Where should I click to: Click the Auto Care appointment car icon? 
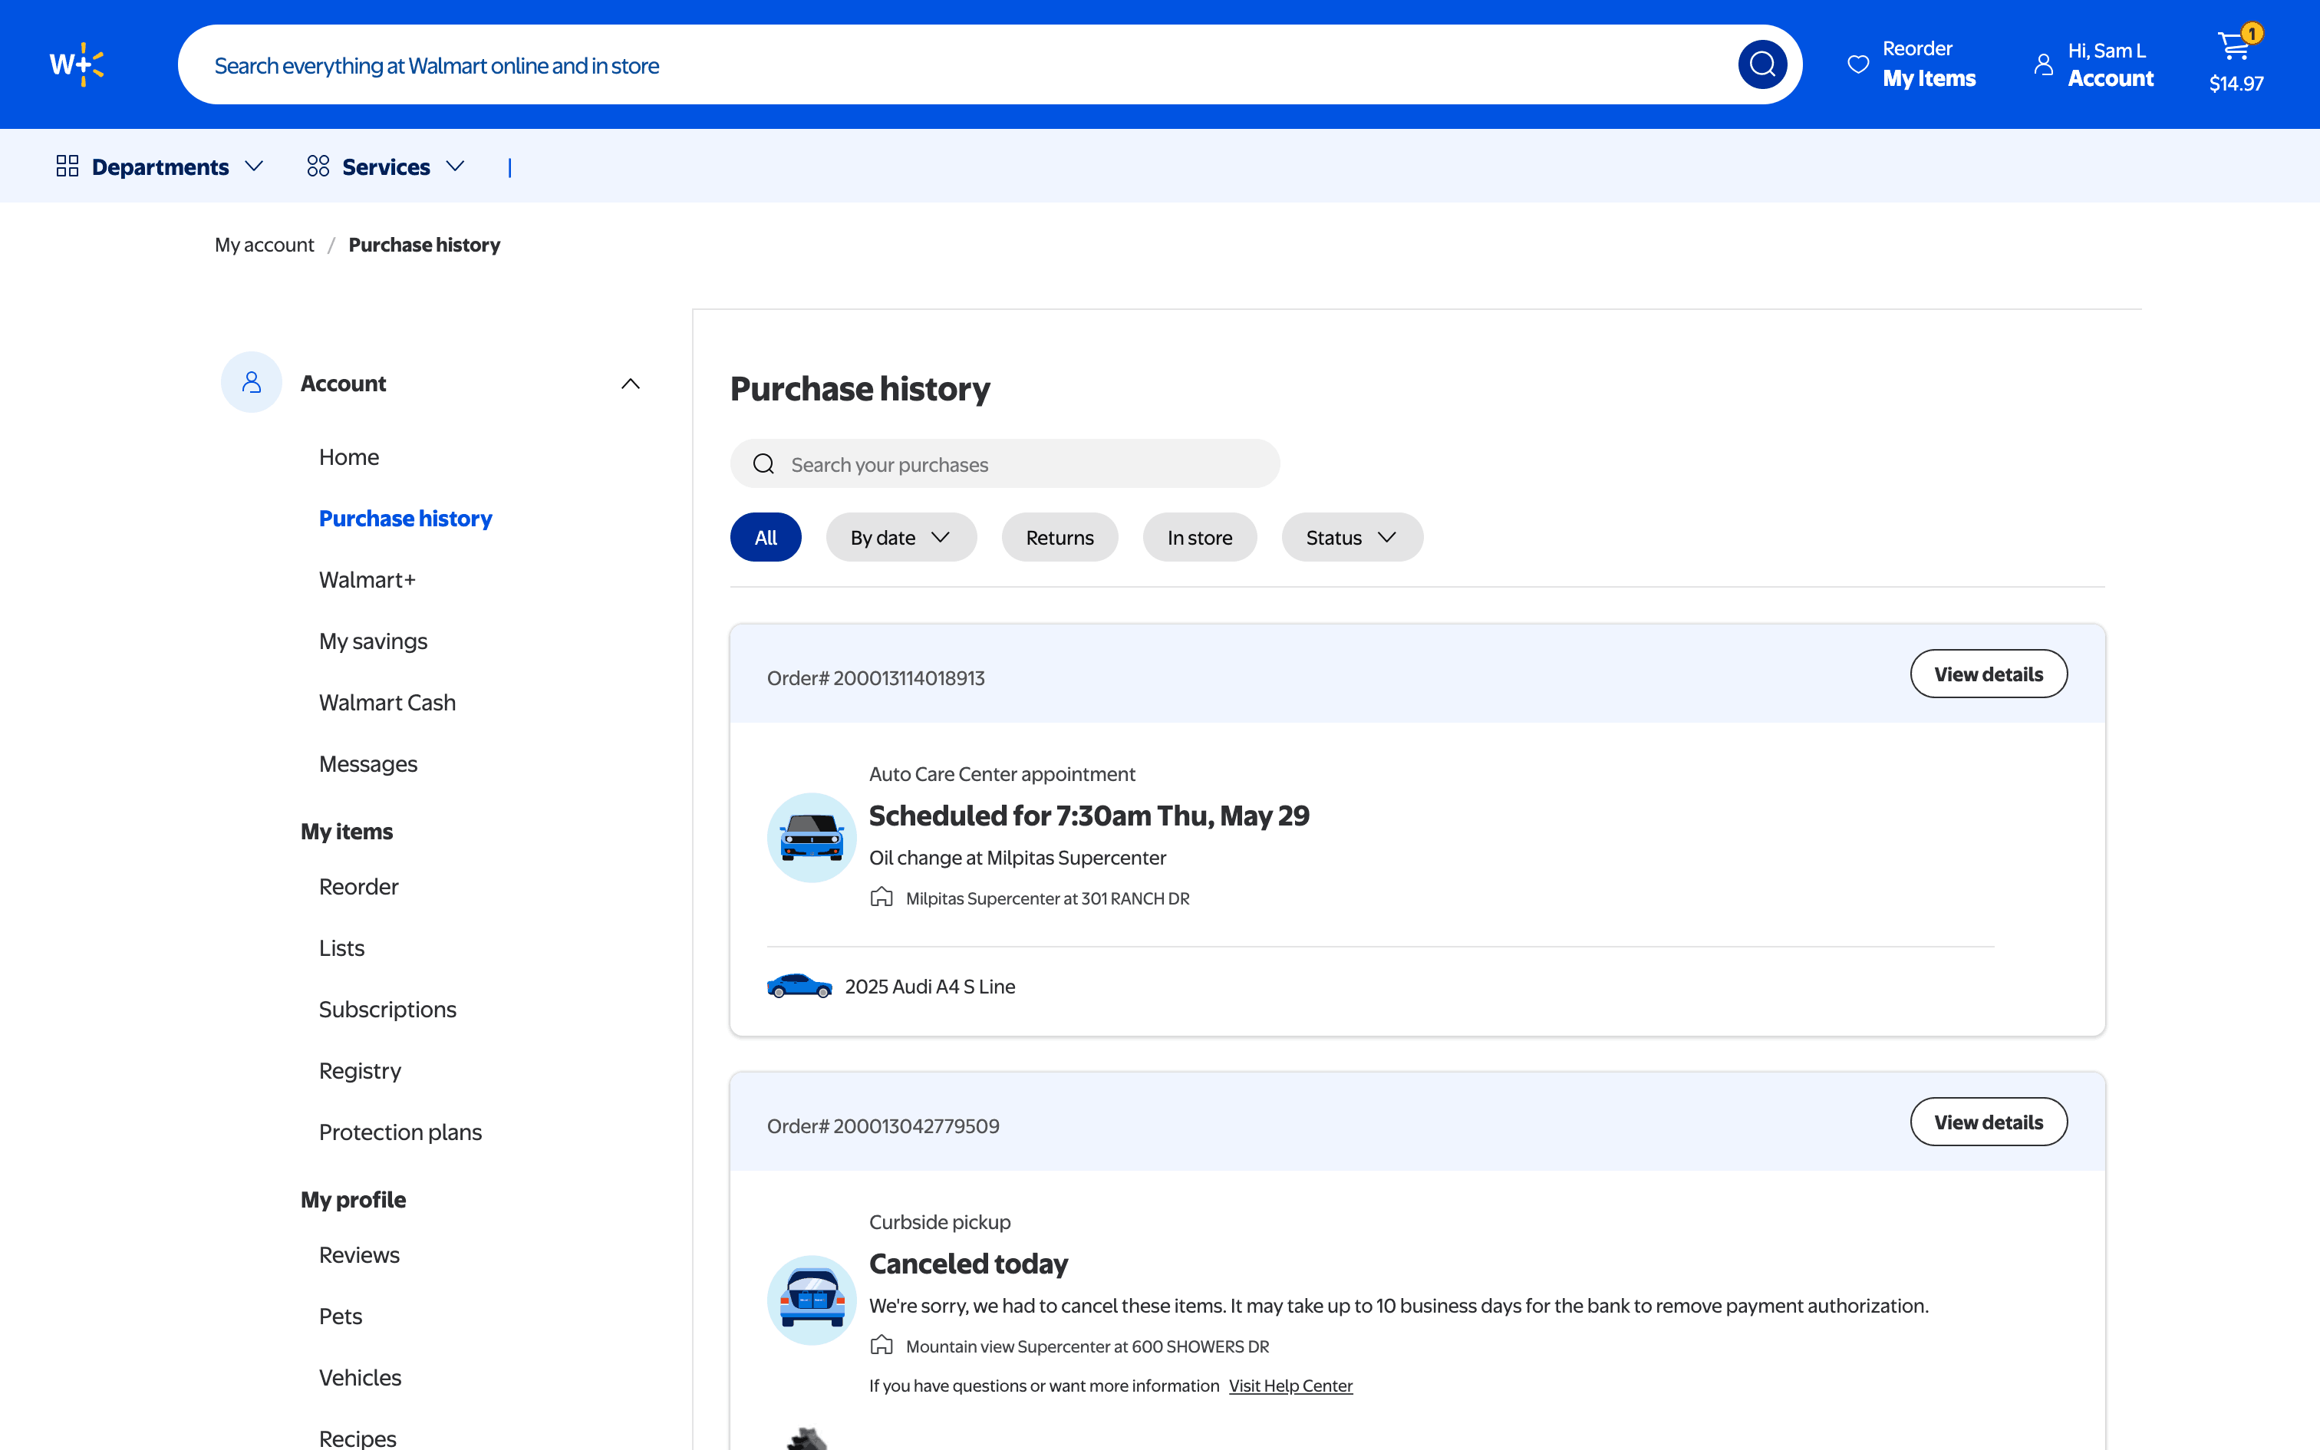(x=811, y=837)
